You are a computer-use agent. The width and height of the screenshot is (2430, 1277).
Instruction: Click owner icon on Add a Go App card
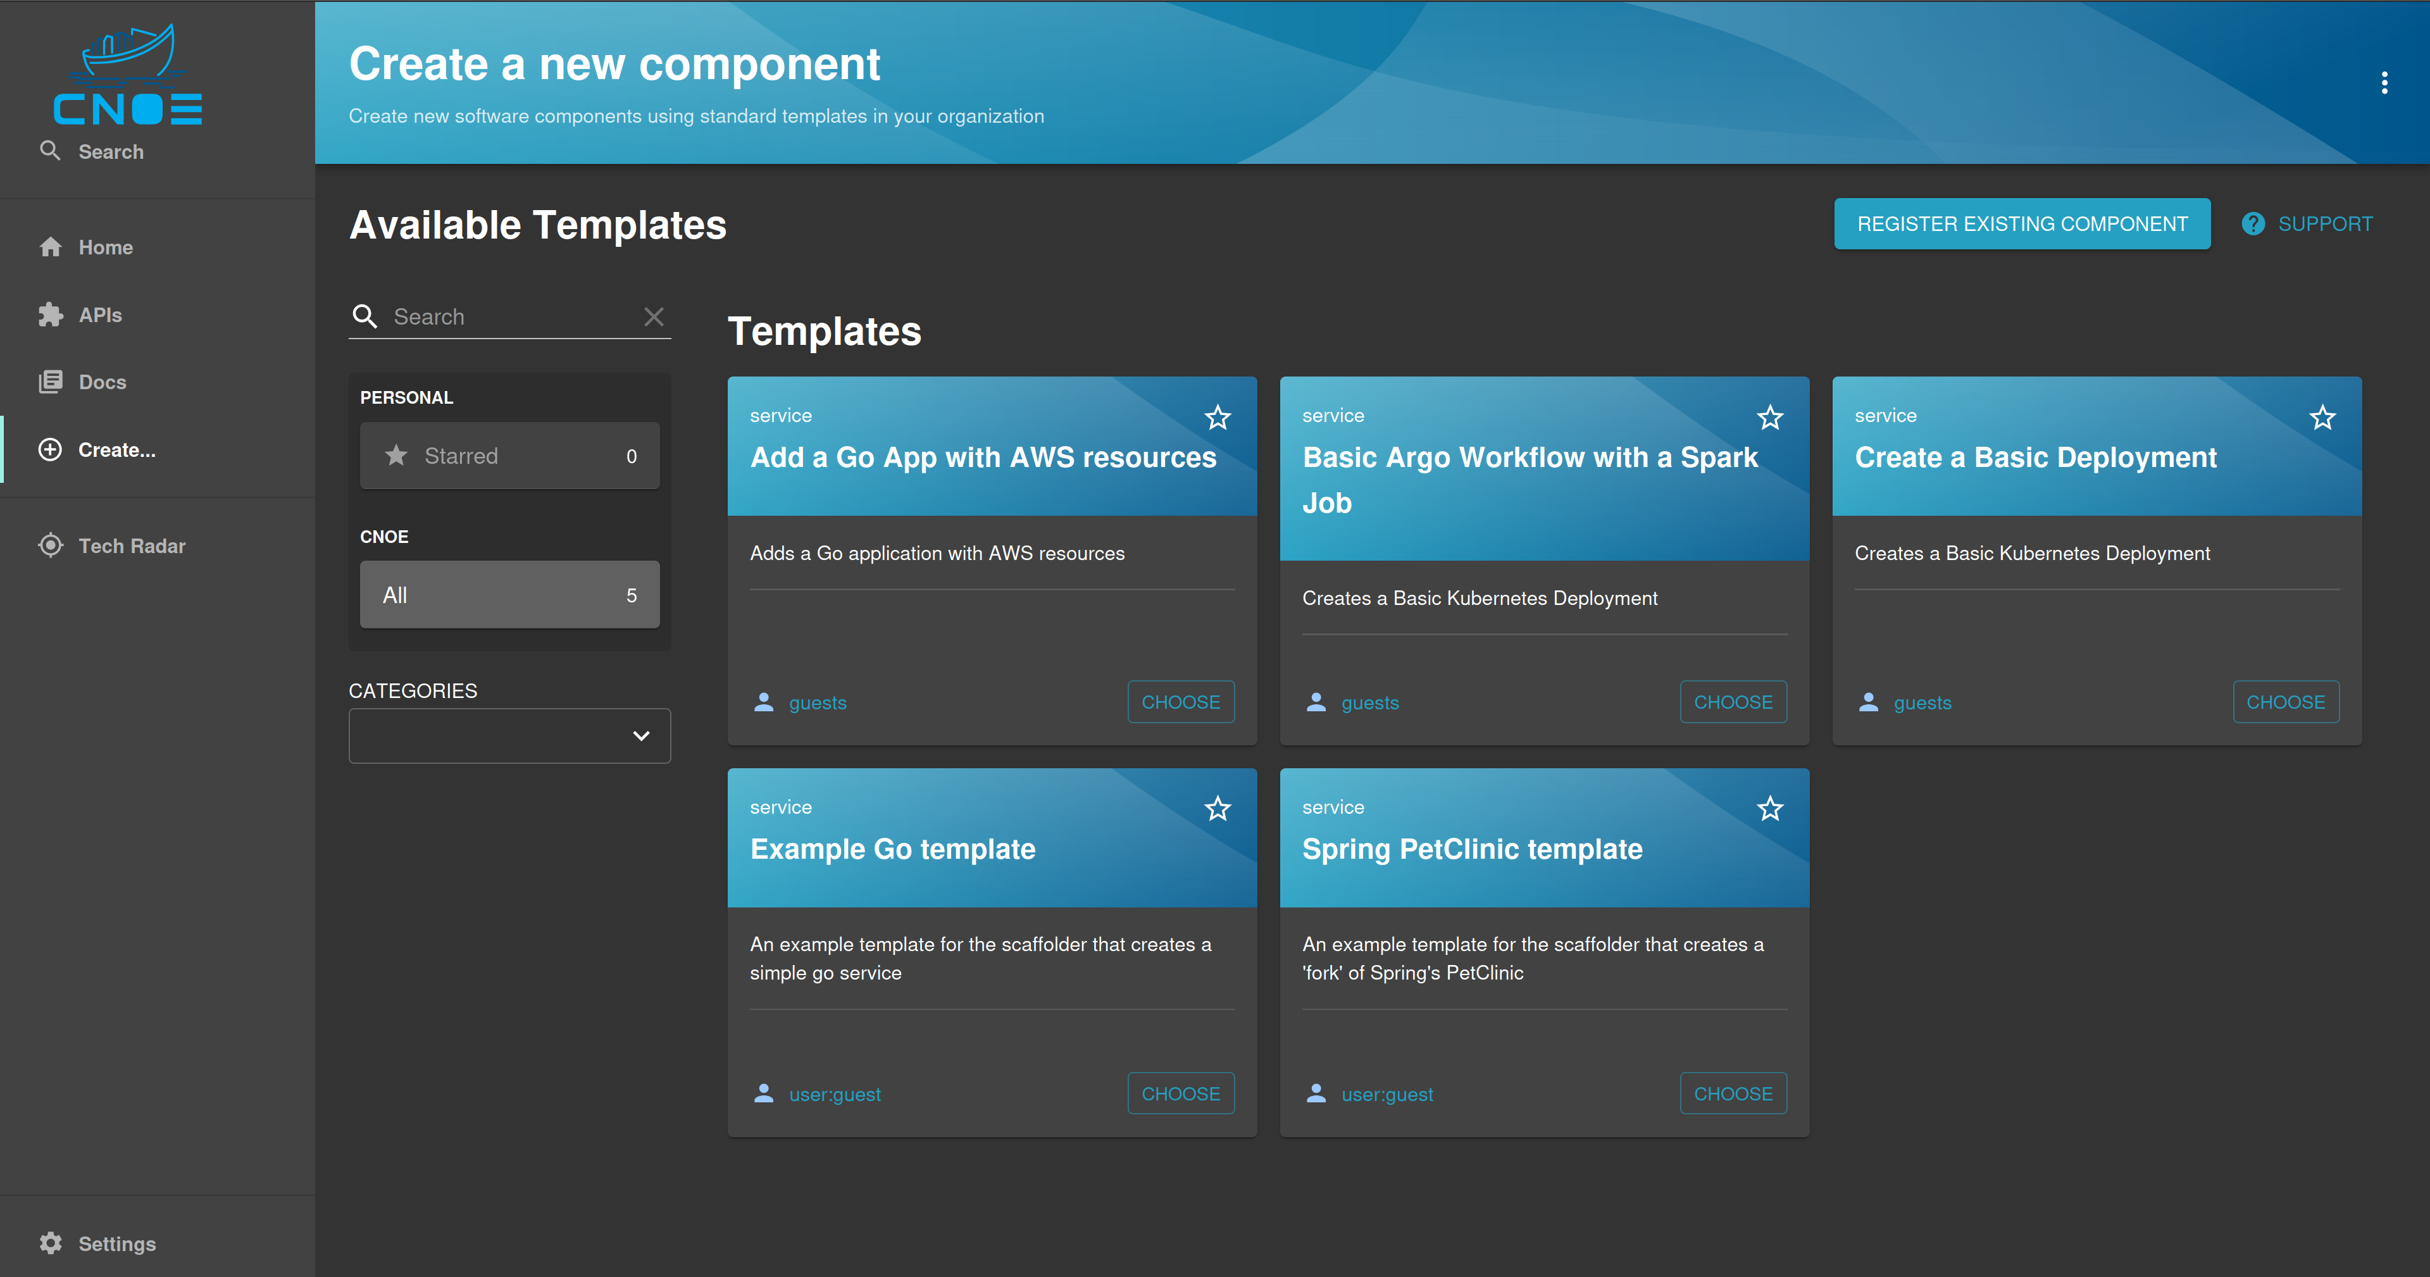(764, 702)
